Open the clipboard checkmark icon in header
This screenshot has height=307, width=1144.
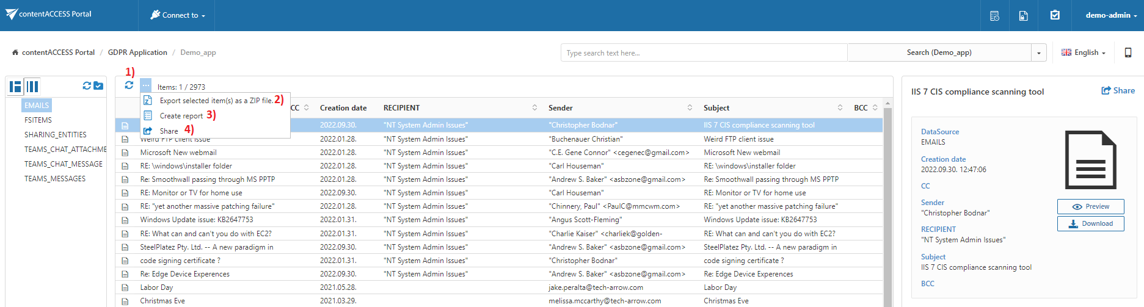click(x=1055, y=15)
